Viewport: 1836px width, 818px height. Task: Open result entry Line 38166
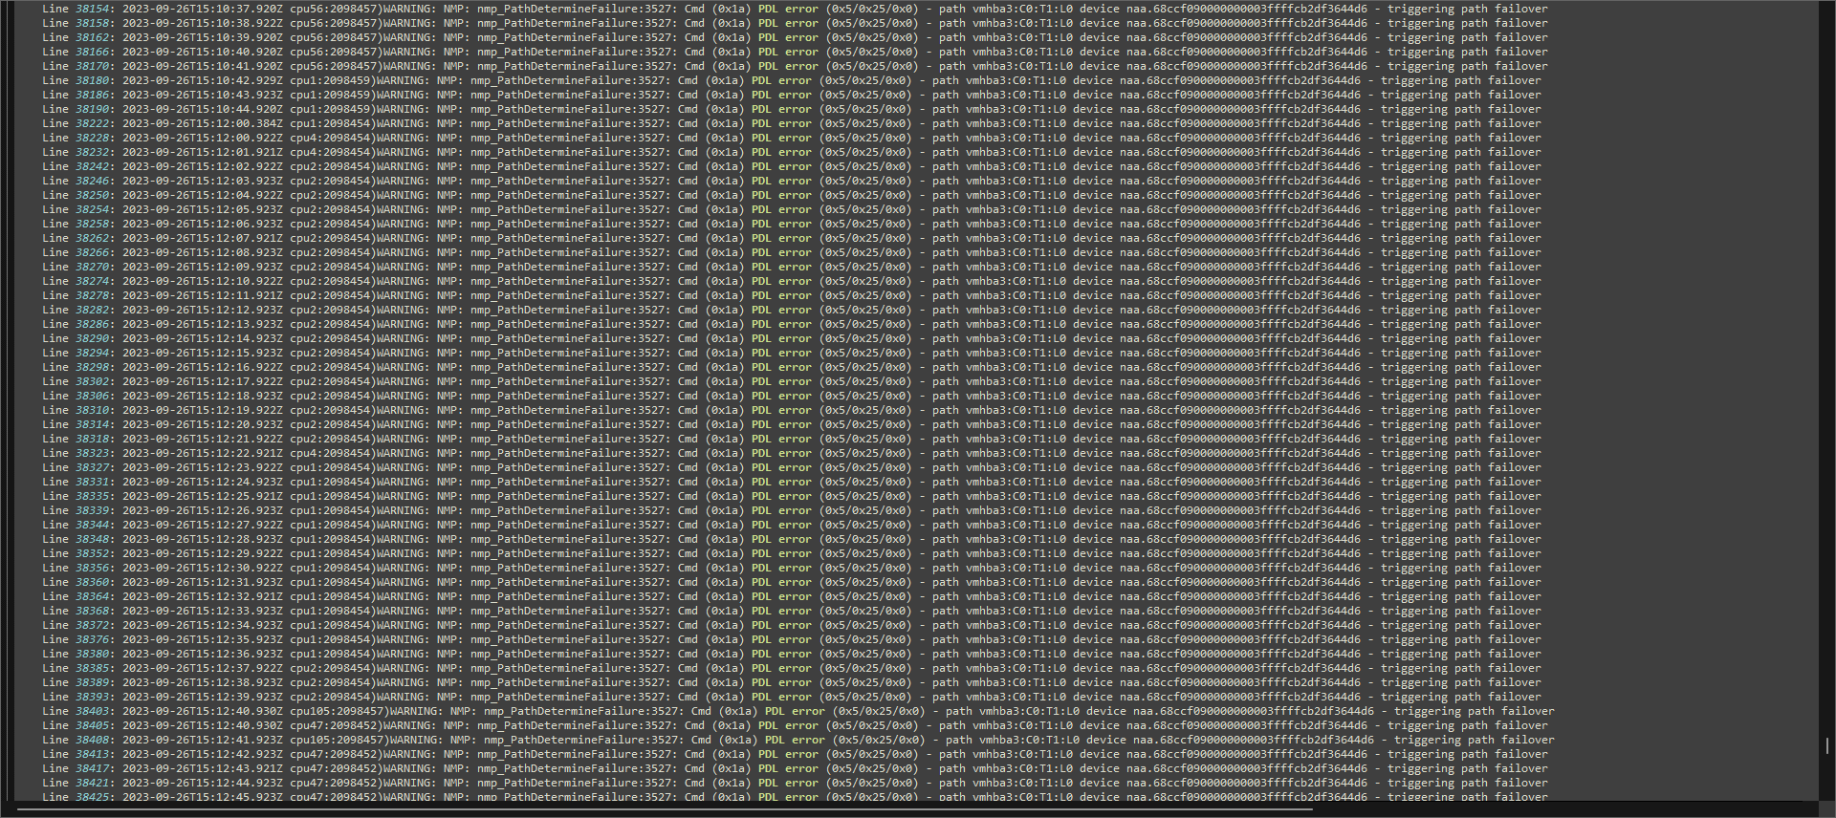(x=795, y=52)
